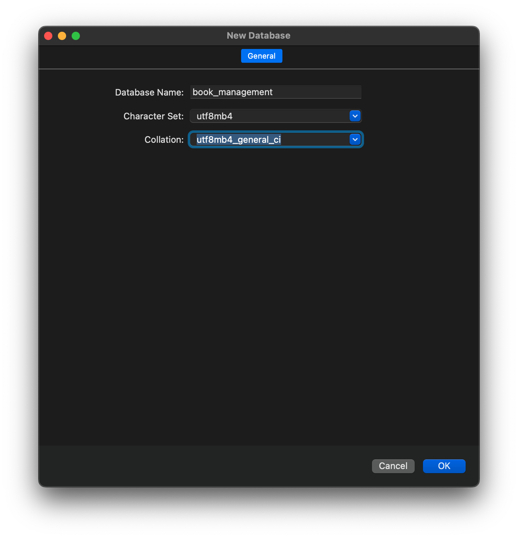518x538 pixels.
Task: Click the yellow minimize traffic light
Action: [62, 36]
